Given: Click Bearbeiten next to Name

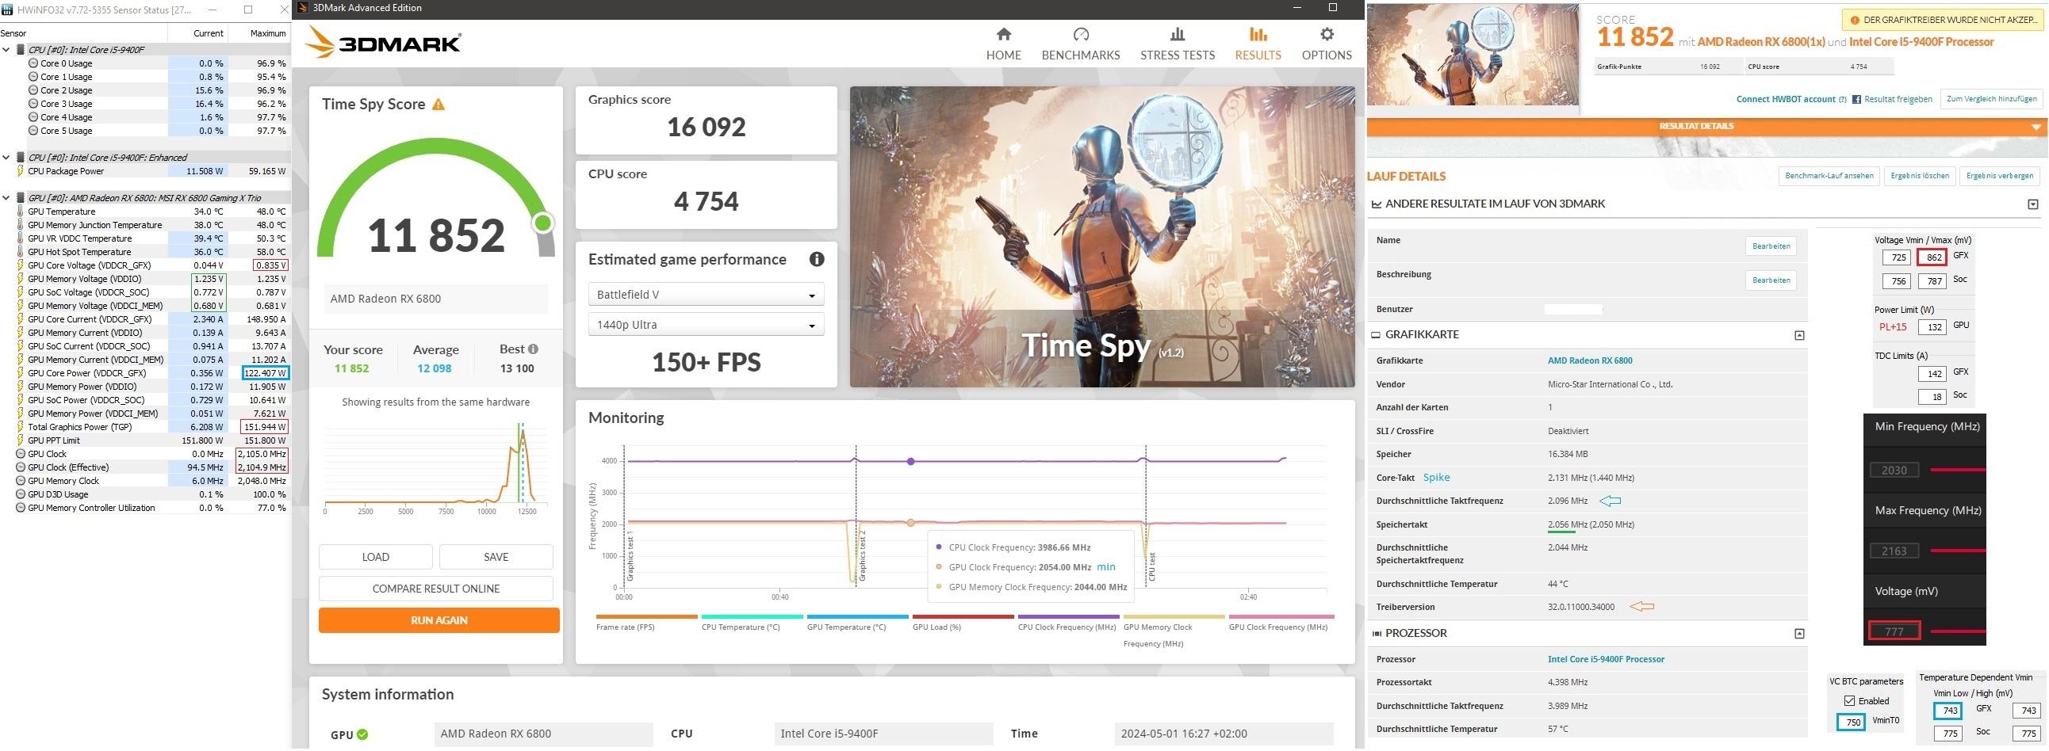Looking at the screenshot, I should 1771,246.
